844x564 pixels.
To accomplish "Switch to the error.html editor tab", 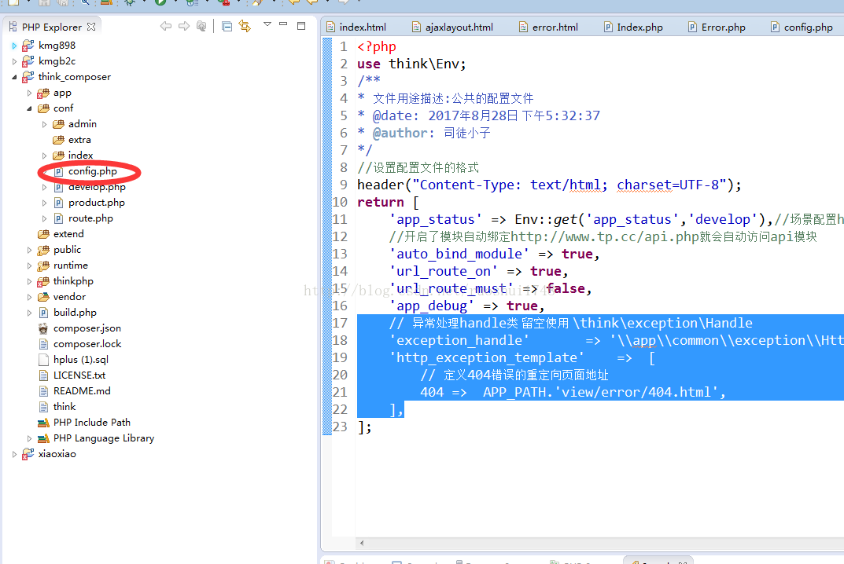I will pyautogui.click(x=548, y=27).
